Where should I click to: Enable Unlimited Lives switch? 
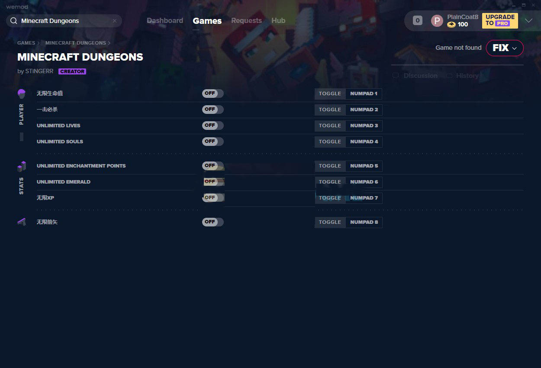pos(213,126)
